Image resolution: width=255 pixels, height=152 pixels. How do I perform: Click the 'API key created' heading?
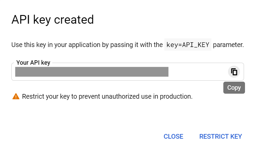coord(53,20)
